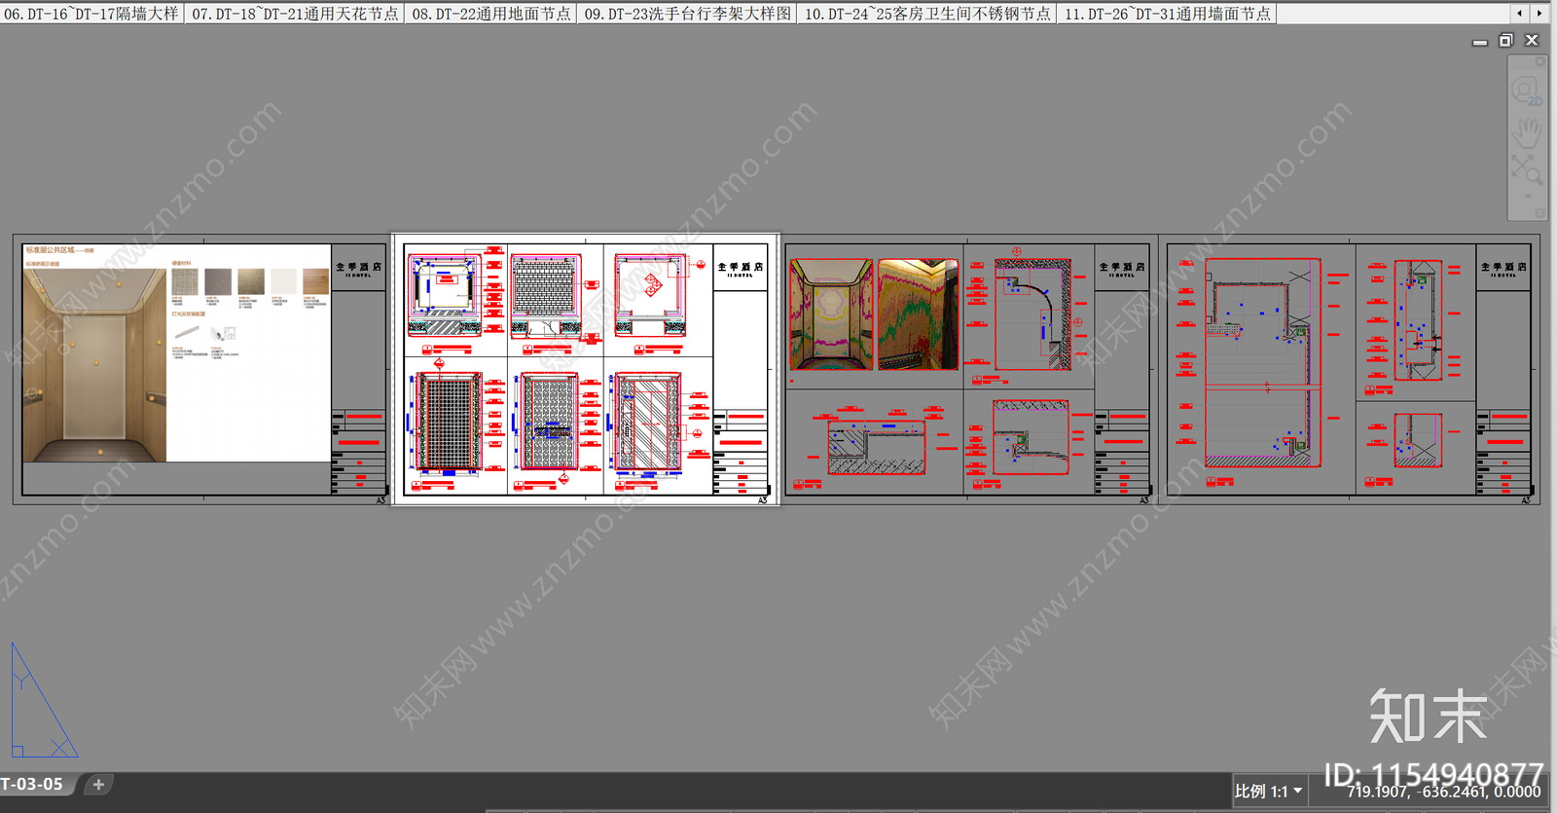Select the sheet with two colorful elevator renderings
Image resolution: width=1557 pixels, height=813 pixels.
point(969,369)
